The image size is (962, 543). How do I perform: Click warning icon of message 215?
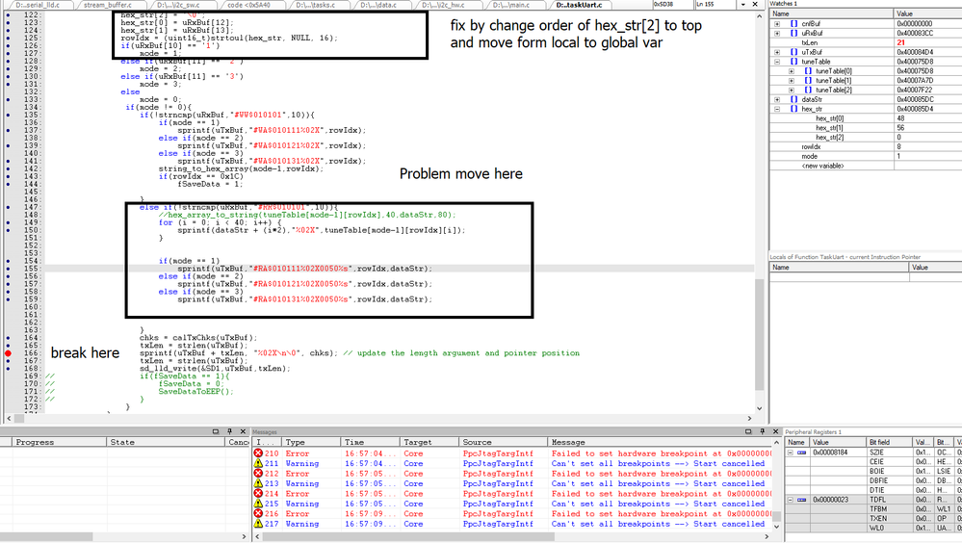tap(258, 504)
